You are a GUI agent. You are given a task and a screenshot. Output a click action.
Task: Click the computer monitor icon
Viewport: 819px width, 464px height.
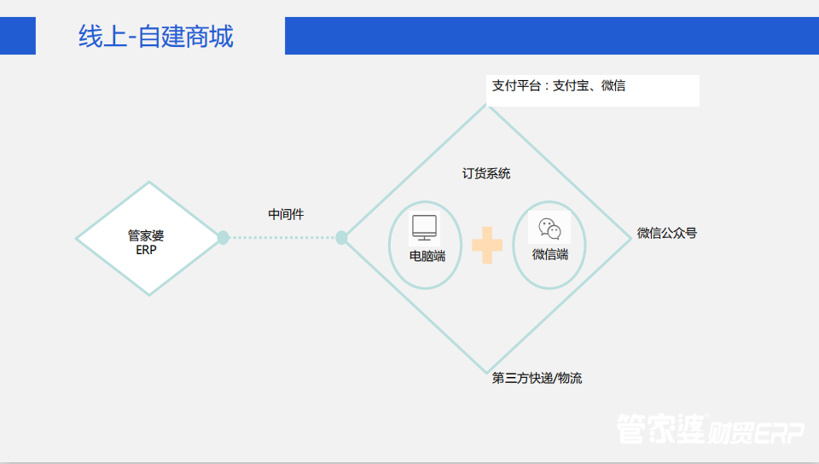tap(424, 228)
